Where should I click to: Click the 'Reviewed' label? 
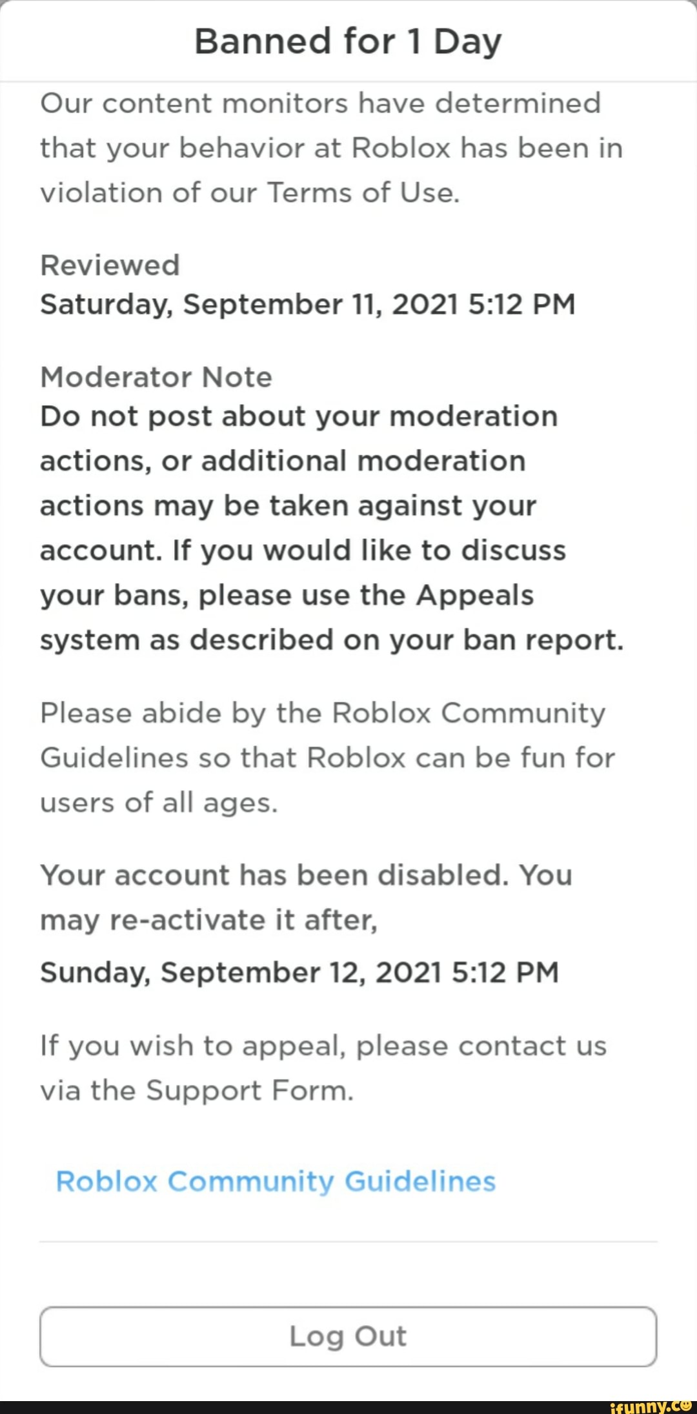point(110,265)
